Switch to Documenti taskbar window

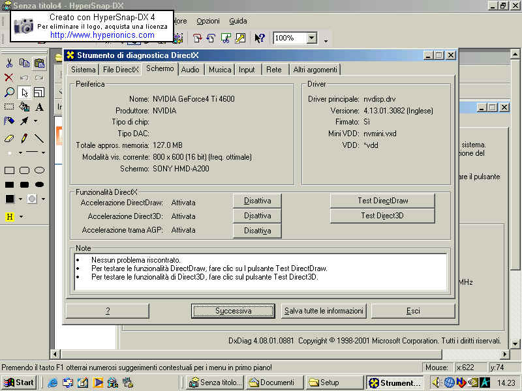click(x=275, y=383)
